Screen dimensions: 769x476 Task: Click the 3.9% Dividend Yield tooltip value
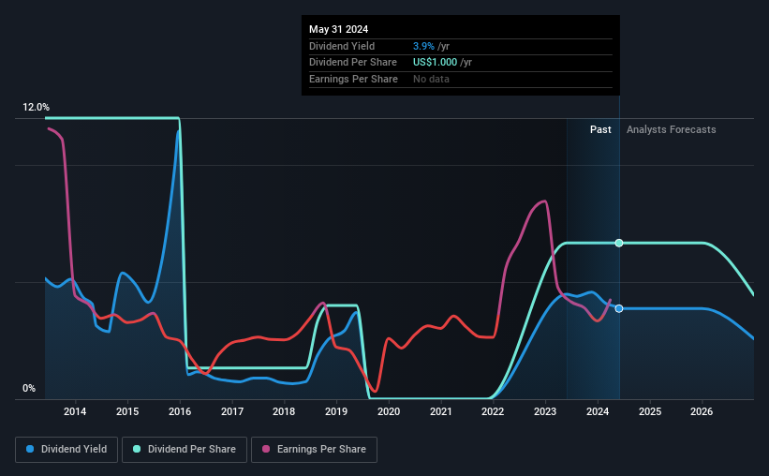point(423,46)
